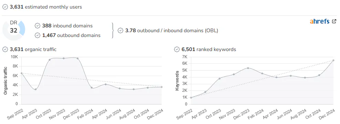Click the Sep 2022 point on organic traffic chart

click(21, 73)
